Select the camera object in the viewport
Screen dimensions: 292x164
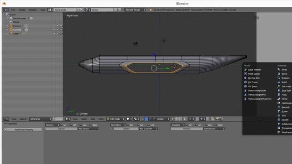[x=136, y=44]
